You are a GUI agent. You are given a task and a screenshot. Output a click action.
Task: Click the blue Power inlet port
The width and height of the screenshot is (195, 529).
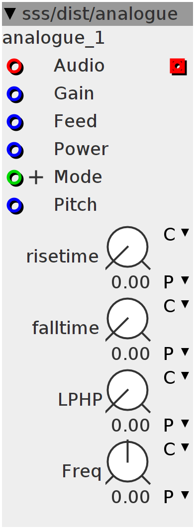click(15, 150)
